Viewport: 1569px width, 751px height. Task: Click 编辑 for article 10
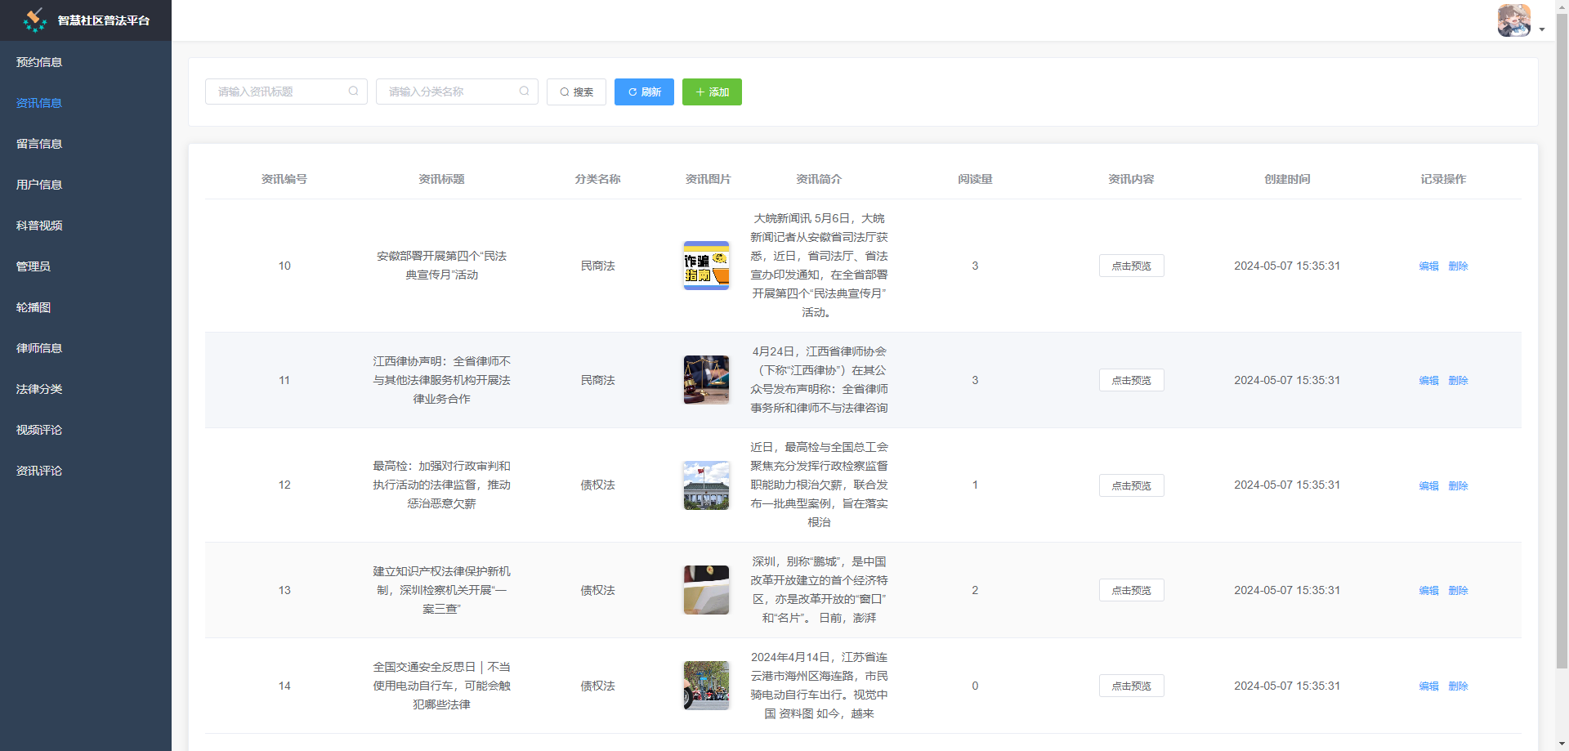(1428, 266)
